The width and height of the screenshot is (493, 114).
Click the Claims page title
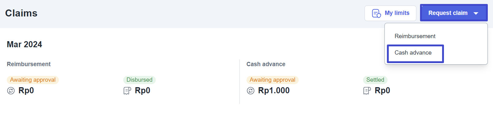[x=21, y=13]
